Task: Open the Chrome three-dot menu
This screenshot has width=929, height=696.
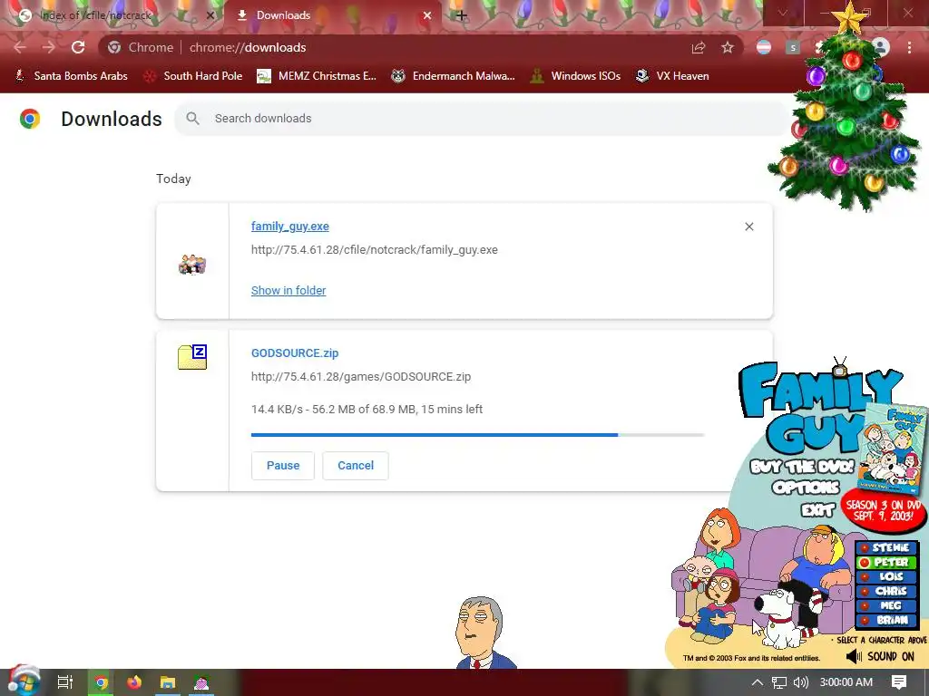Action: click(909, 47)
